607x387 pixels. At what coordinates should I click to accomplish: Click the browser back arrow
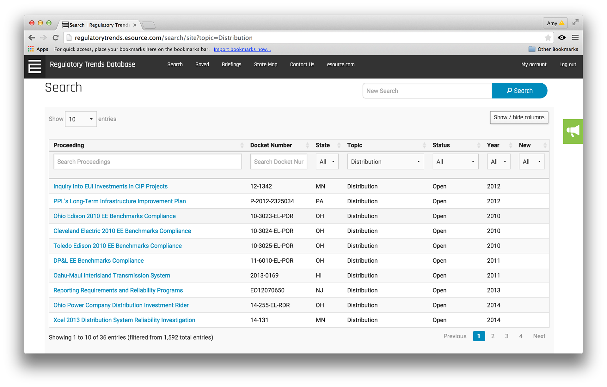pos(32,38)
